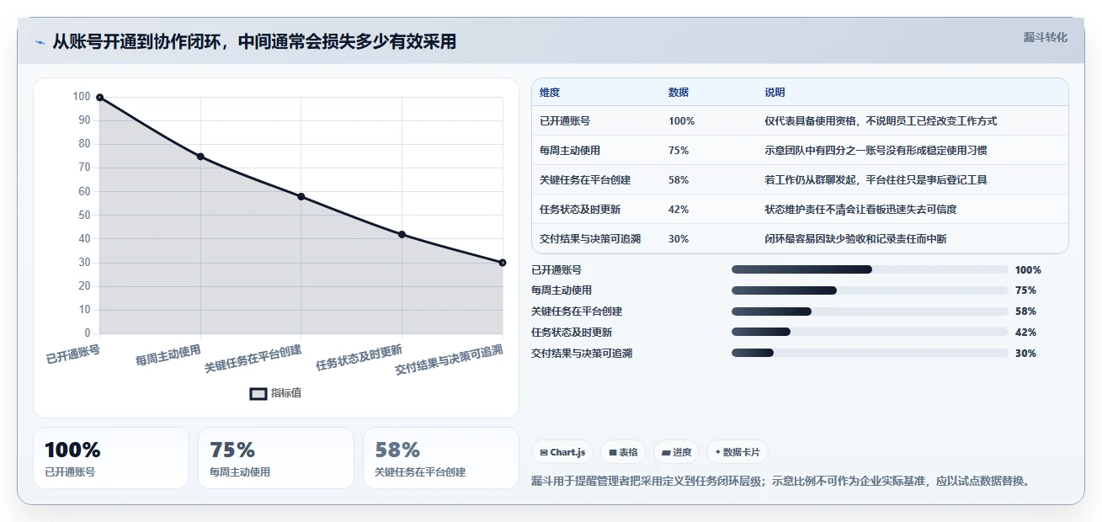Click the chart data point at 75
Viewport: 1102px width, 522px height.
click(x=200, y=157)
